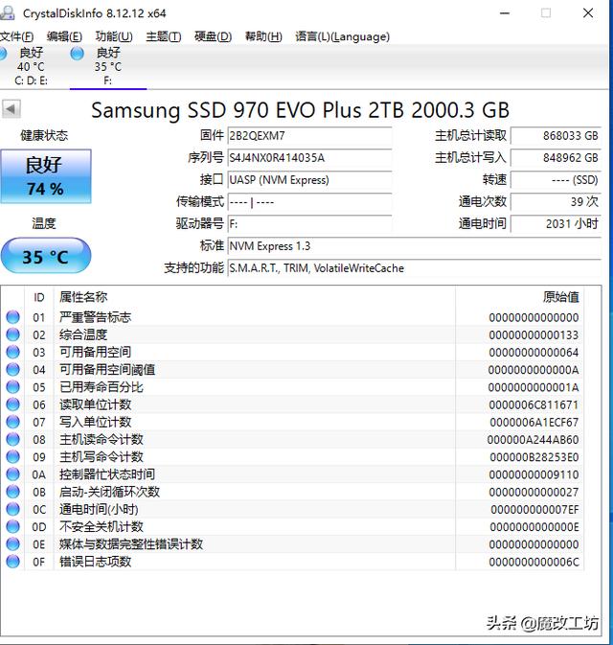Select raw value 000000000006C
613x645 pixels.
534,562
